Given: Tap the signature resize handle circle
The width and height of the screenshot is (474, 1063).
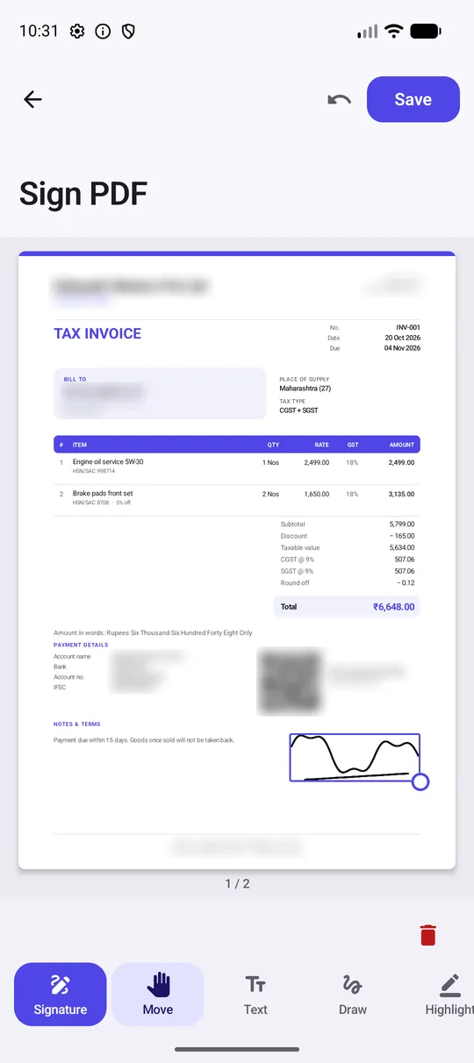Looking at the screenshot, I should 420,781.
